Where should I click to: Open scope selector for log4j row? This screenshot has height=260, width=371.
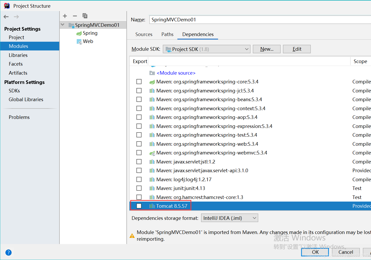tap(361, 179)
